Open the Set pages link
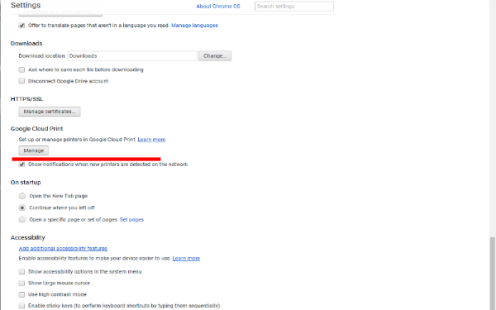The image size is (496, 310). [x=131, y=220]
